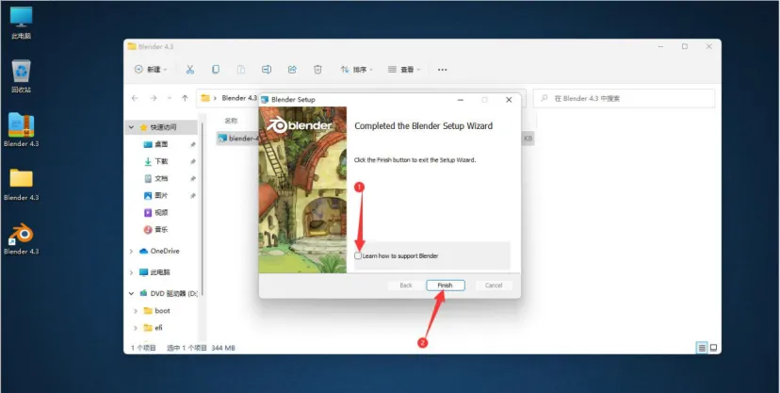Open Downloads (下载) in Quick access
This screenshot has height=393, width=780.
(x=162, y=161)
